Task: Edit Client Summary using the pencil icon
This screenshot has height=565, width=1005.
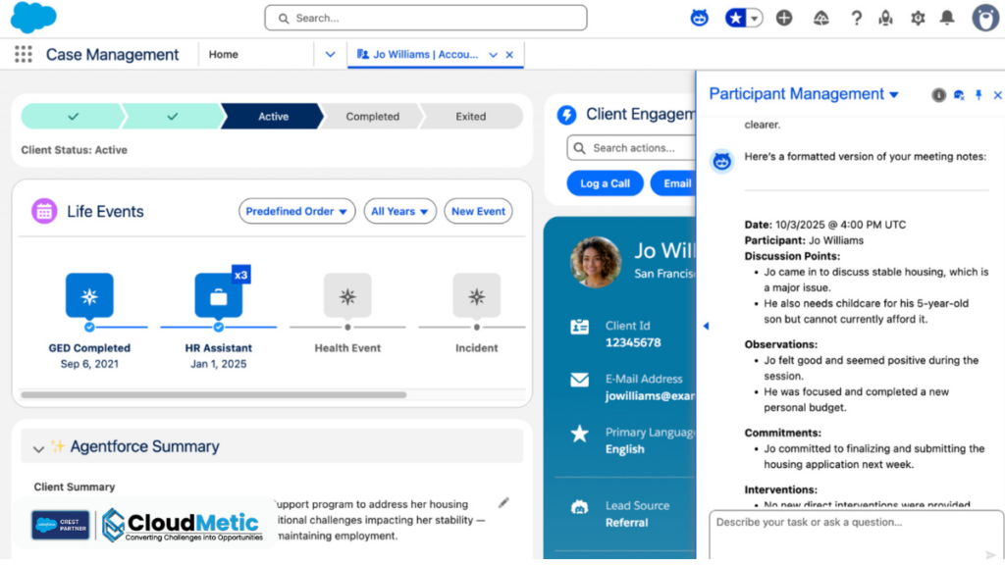Action: coord(503,502)
